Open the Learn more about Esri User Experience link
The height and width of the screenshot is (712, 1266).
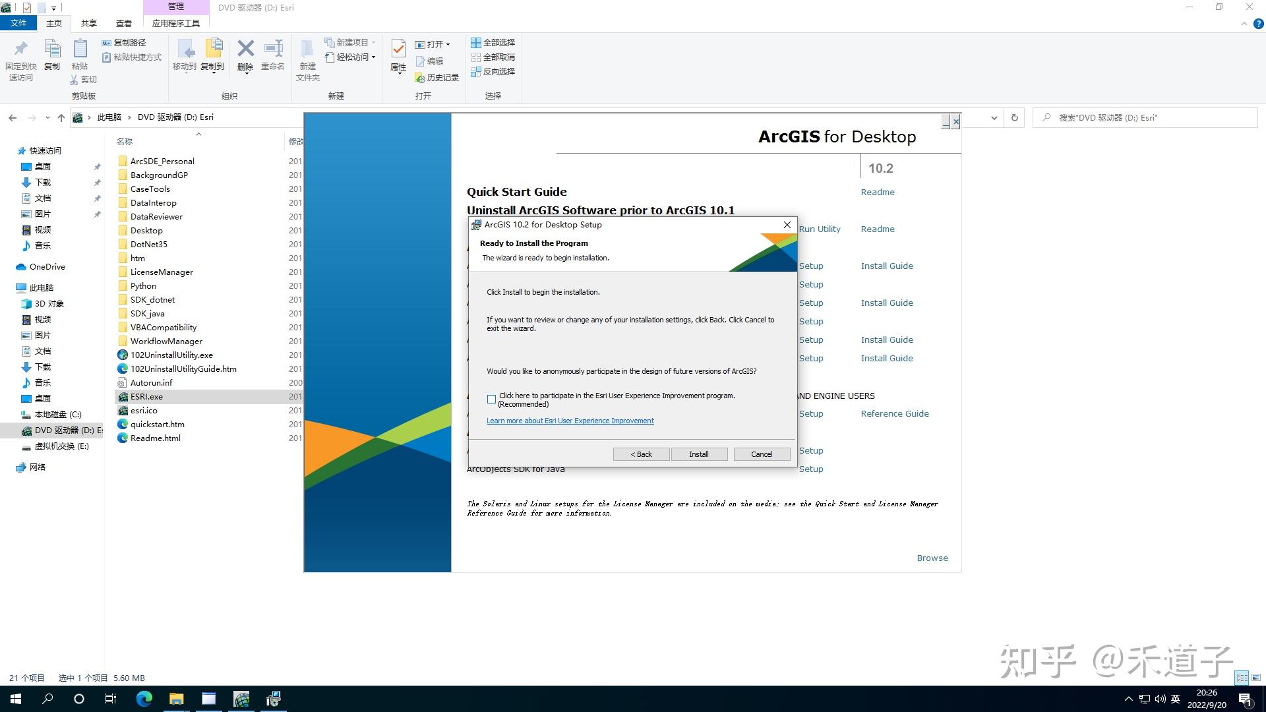tap(570, 421)
